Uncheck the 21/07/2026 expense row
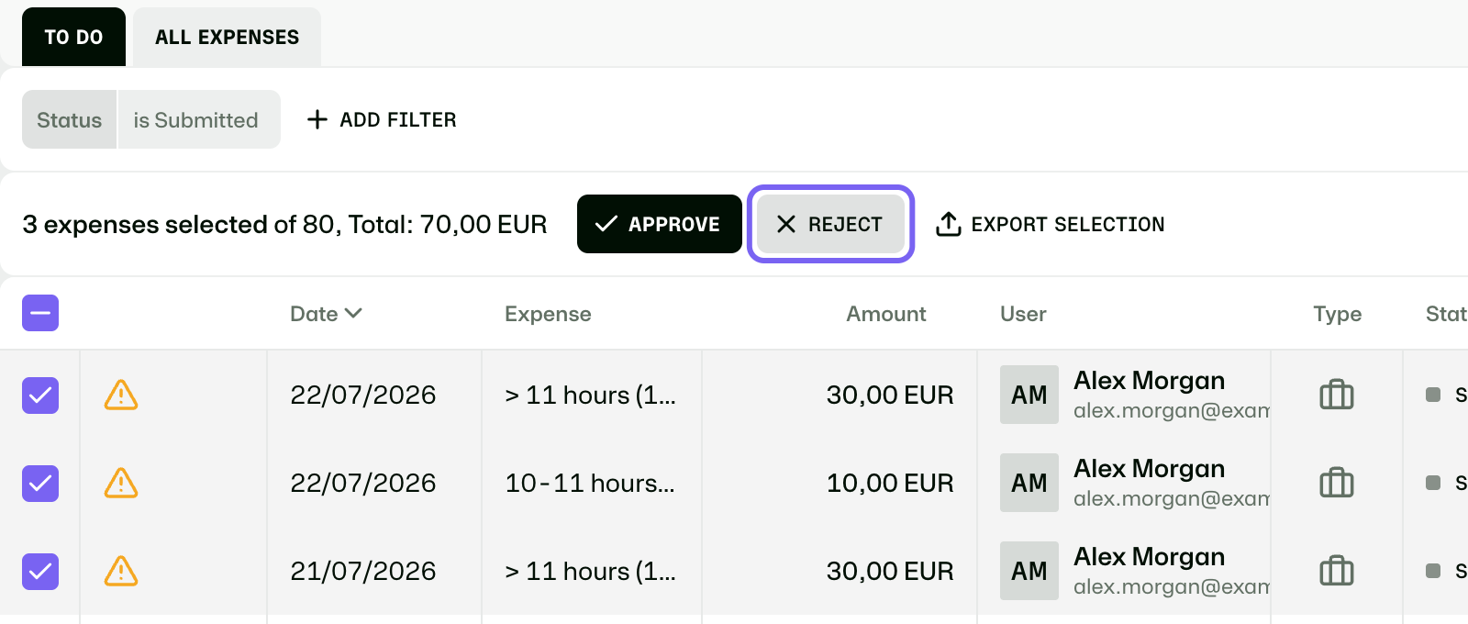1468x624 pixels. click(x=40, y=572)
